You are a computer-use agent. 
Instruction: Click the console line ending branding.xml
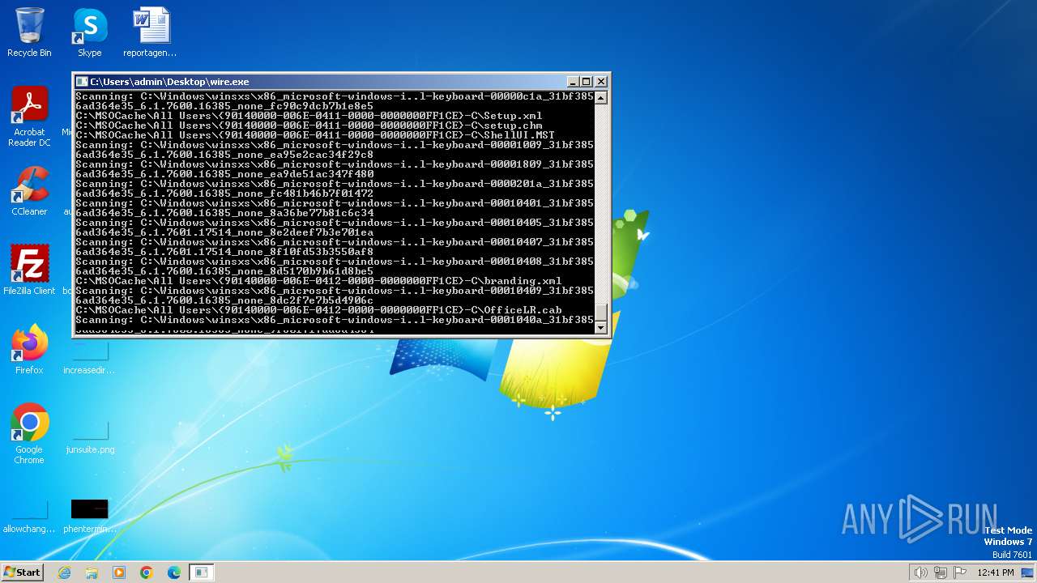click(318, 281)
